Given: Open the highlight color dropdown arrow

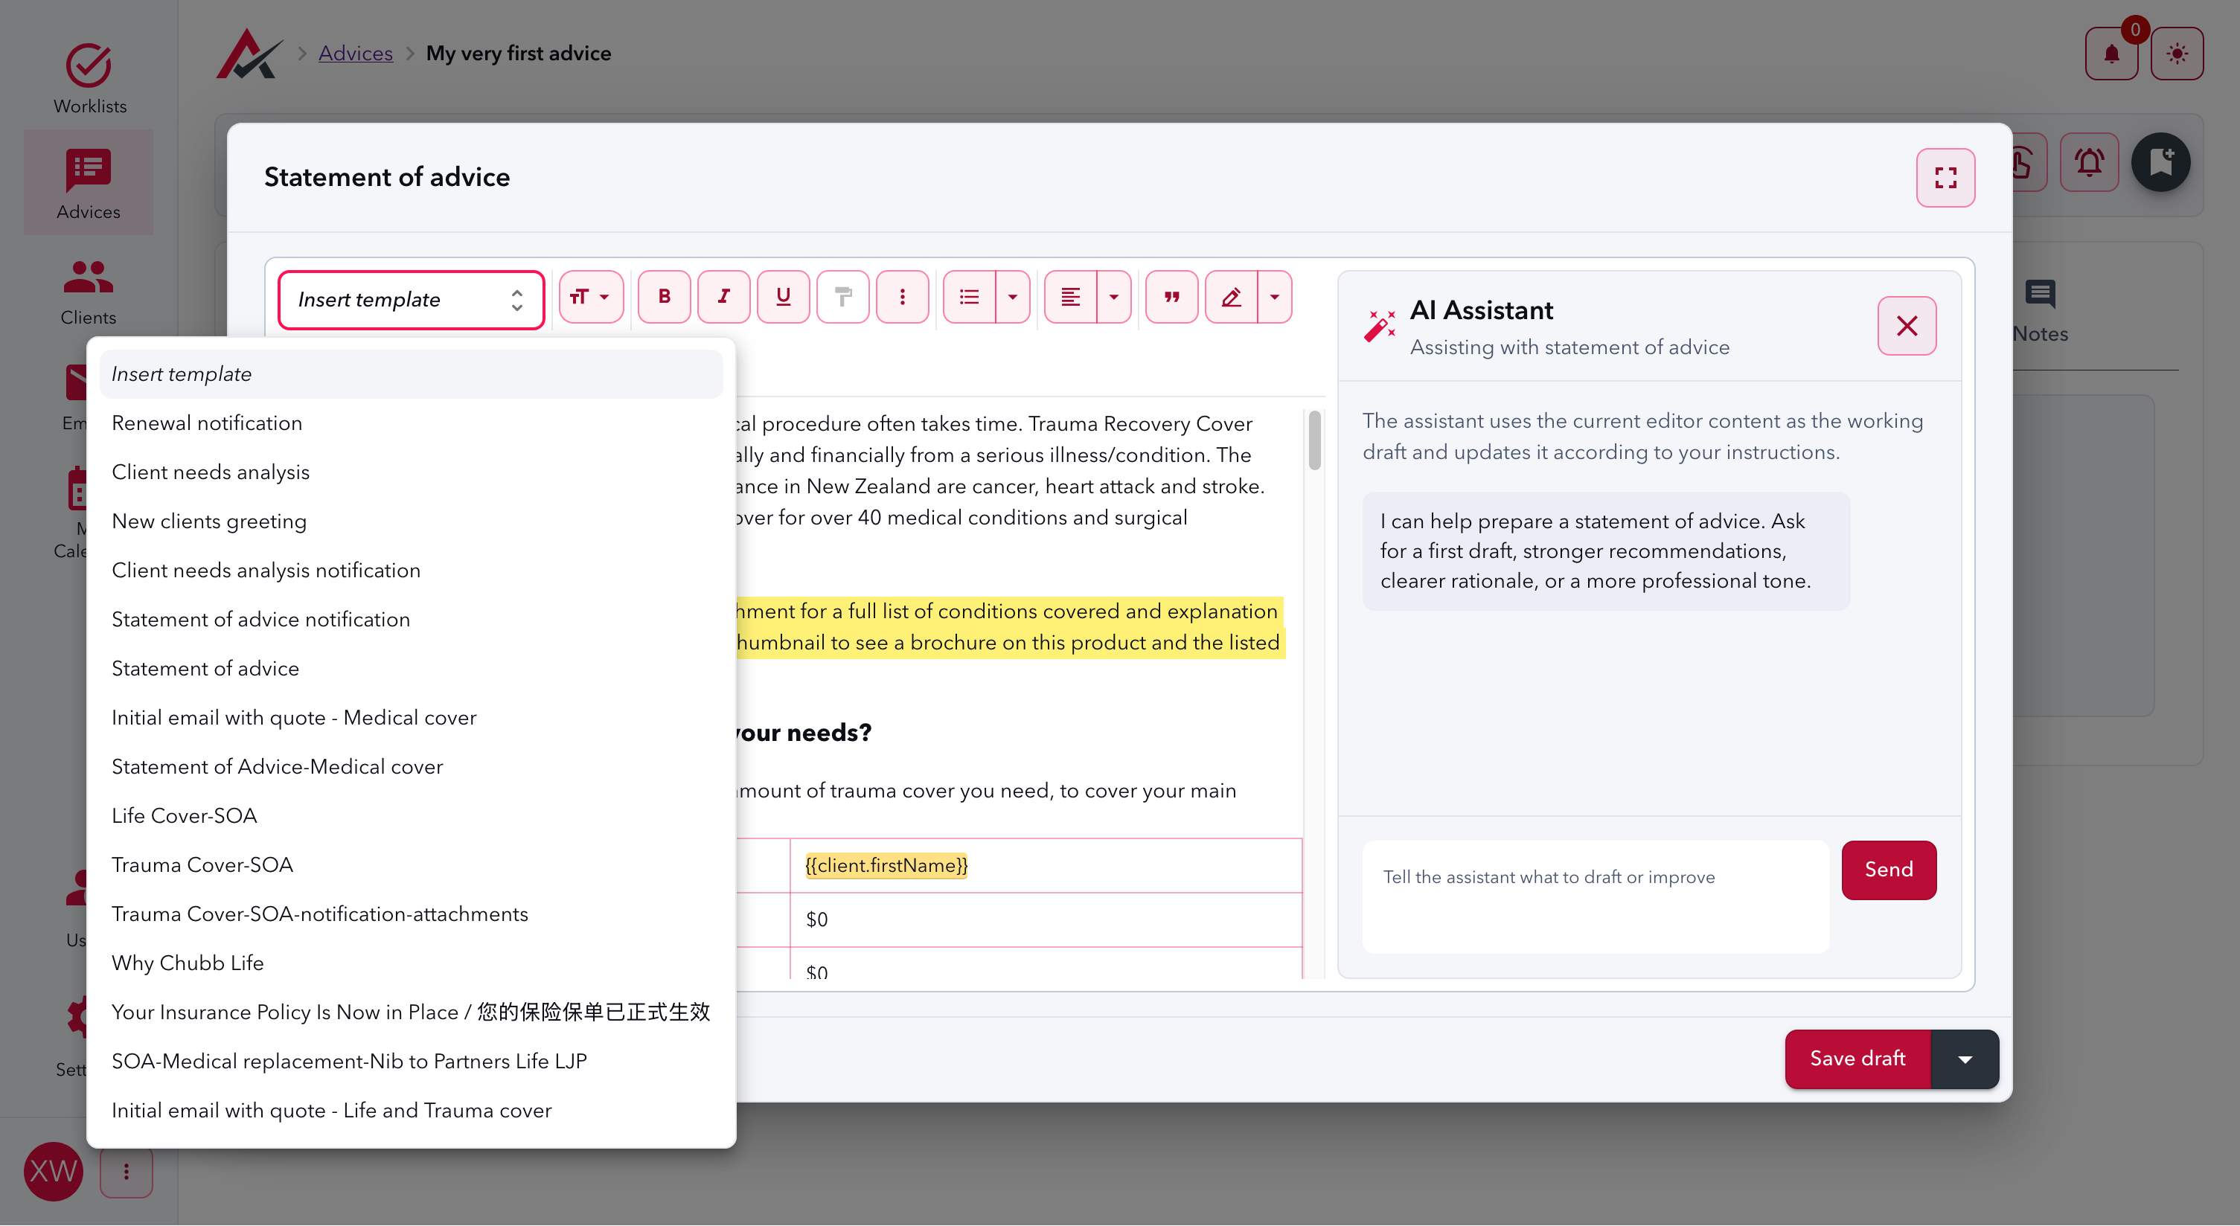Looking at the screenshot, I should click(1275, 298).
